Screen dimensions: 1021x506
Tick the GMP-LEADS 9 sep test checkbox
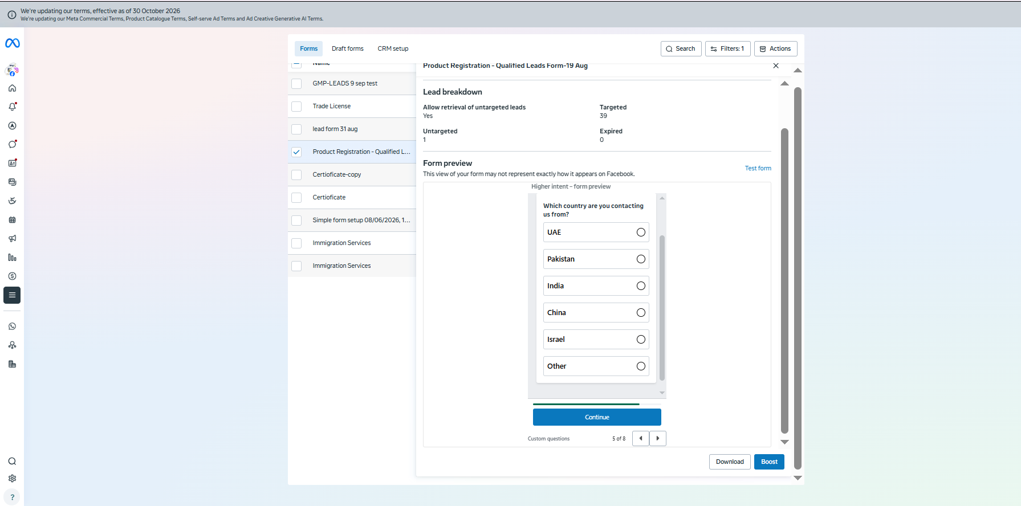click(296, 84)
